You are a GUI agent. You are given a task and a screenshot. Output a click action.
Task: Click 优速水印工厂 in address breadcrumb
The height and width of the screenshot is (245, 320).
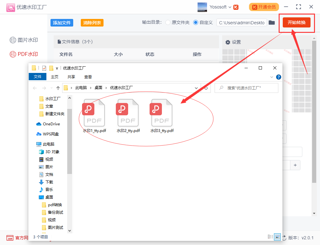pyautogui.click(x=121, y=88)
